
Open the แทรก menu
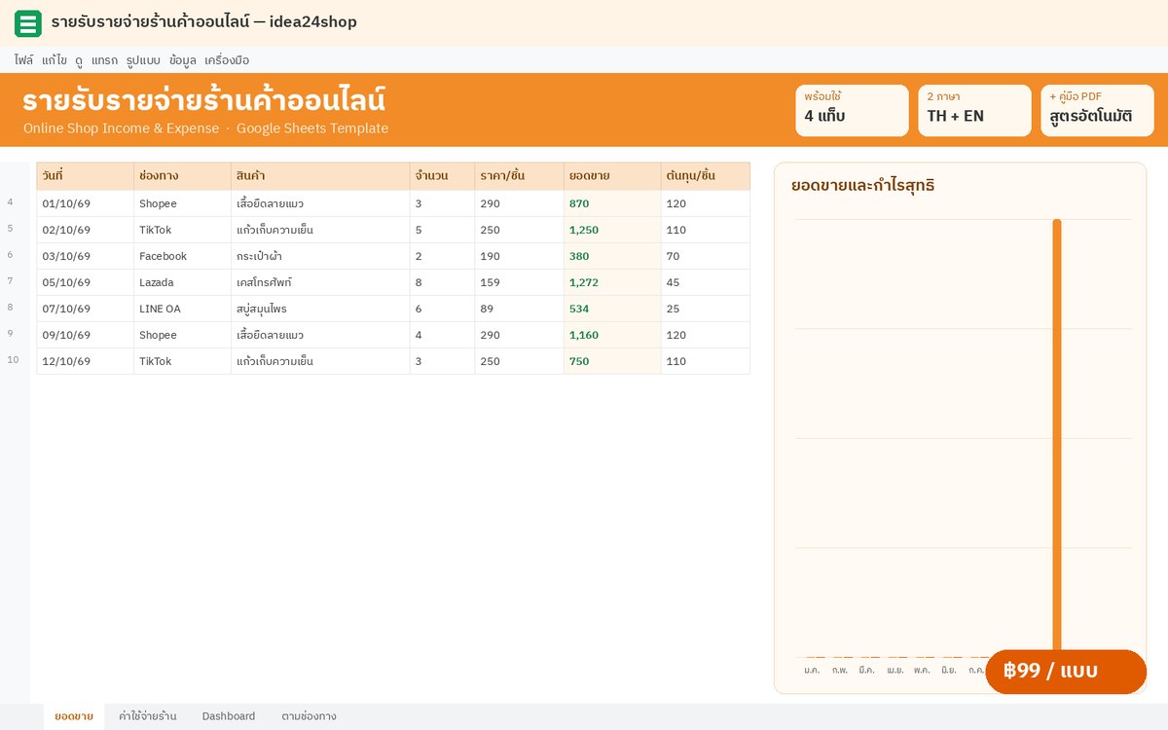tap(104, 60)
